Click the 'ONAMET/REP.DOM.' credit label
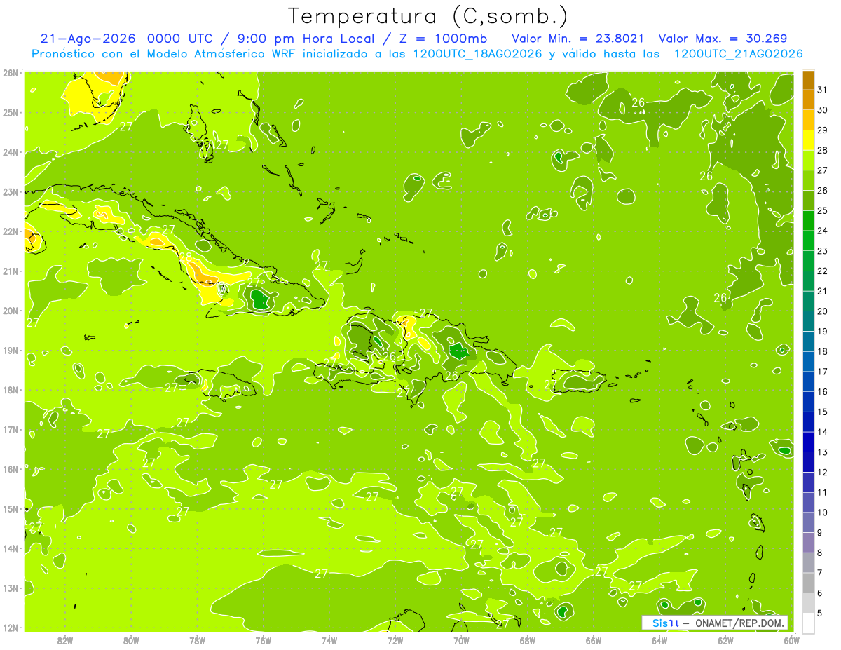The width and height of the screenshot is (841, 650). (740, 623)
